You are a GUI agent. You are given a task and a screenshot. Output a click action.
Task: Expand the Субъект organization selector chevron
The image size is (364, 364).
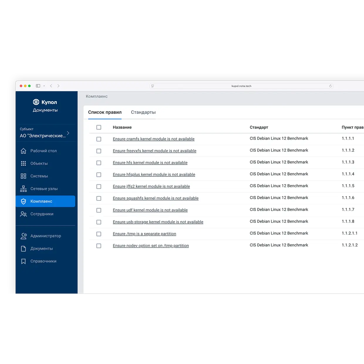coord(68,133)
